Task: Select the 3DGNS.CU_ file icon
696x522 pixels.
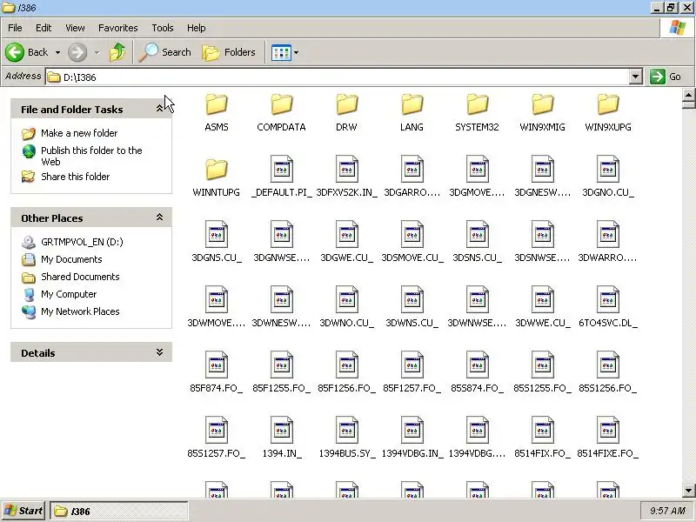Action: pos(216,234)
